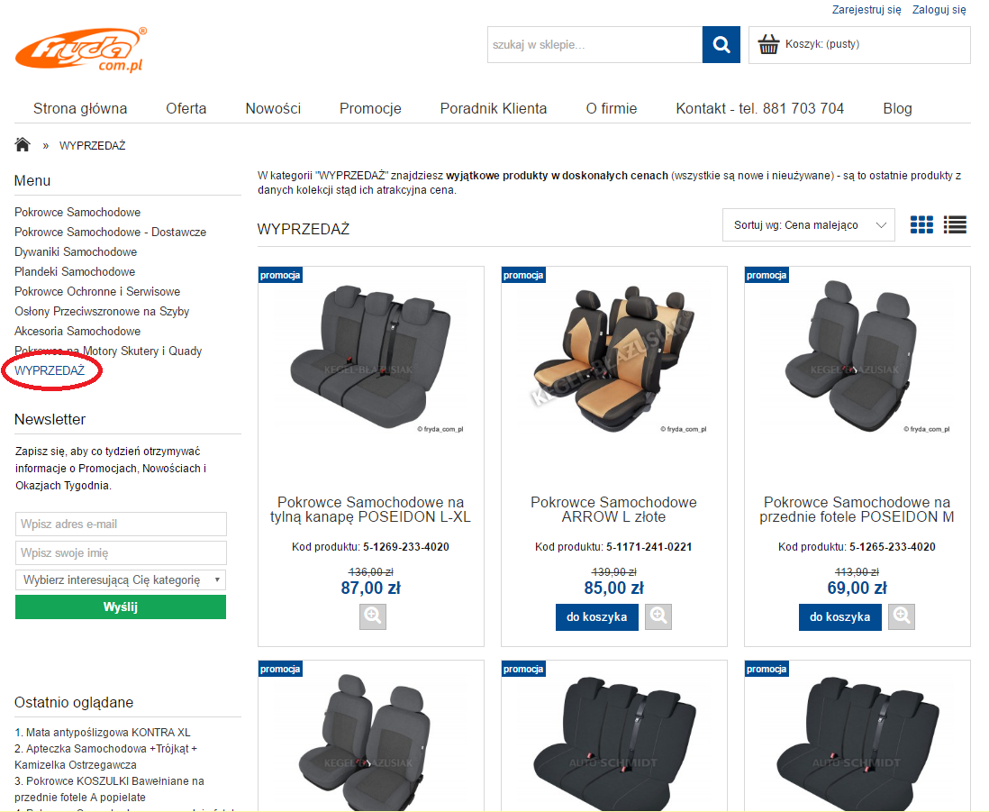
Task: Open Blog menu item
Action: pyautogui.click(x=897, y=108)
